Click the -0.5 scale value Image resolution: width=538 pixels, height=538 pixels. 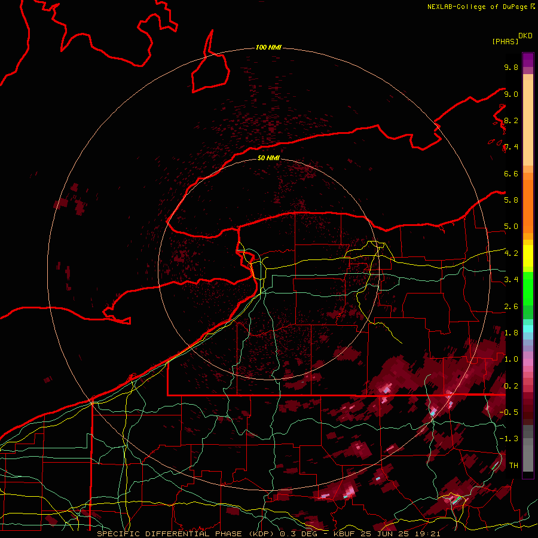(x=509, y=412)
